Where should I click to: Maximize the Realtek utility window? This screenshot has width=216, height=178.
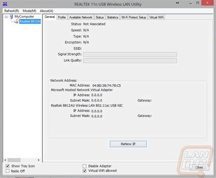198,3
